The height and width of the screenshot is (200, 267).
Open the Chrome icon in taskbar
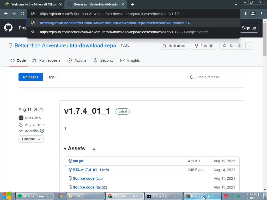(x=60, y=196)
